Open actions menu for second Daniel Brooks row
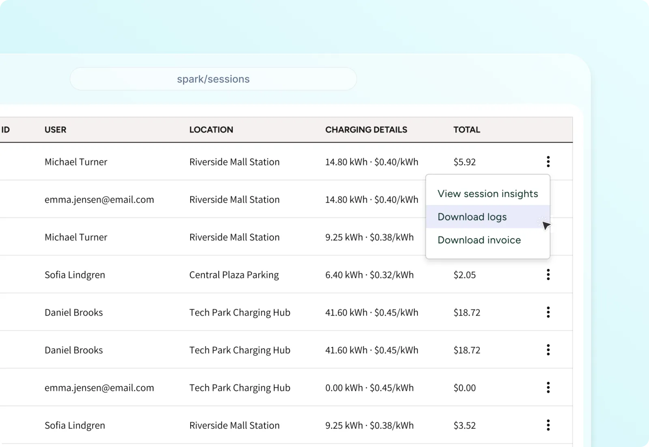This screenshot has width=649, height=447. tap(548, 350)
